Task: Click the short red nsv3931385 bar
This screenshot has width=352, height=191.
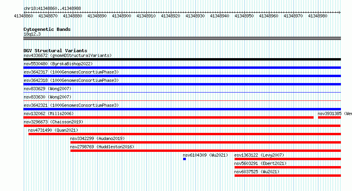Action: click(329, 117)
